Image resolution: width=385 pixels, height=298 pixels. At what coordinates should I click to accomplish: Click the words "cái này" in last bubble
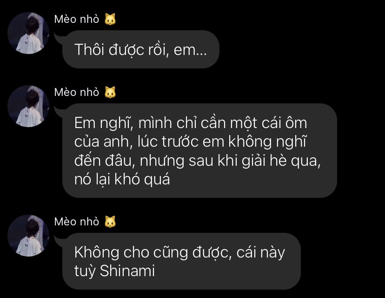pyautogui.click(x=260, y=253)
